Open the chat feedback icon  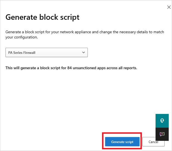point(162,134)
